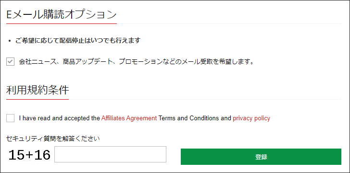The width and height of the screenshot is (350, 173).
Task: Click the 'I have read and accepted' text
Action: (59, 118)
